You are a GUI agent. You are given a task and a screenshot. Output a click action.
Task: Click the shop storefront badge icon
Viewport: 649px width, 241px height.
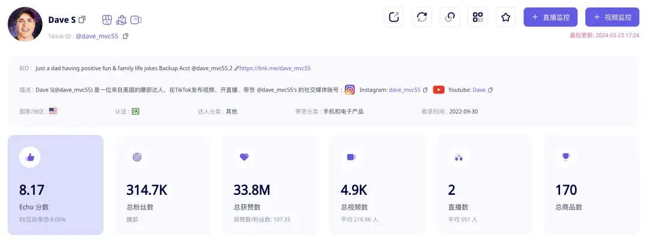pyautogui.click(x=107, y=20)
